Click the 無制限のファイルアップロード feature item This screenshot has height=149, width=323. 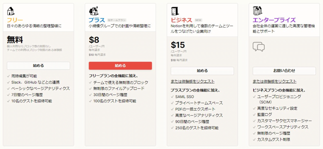tap(119, 88)
